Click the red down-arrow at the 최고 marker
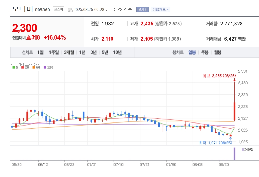This screenshot has height=177, width=259. [x=234, y=80]
